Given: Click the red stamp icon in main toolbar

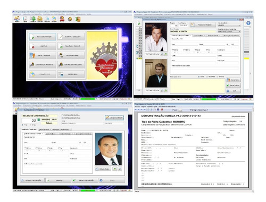Looking at the screenshot, I should (62, 19).
